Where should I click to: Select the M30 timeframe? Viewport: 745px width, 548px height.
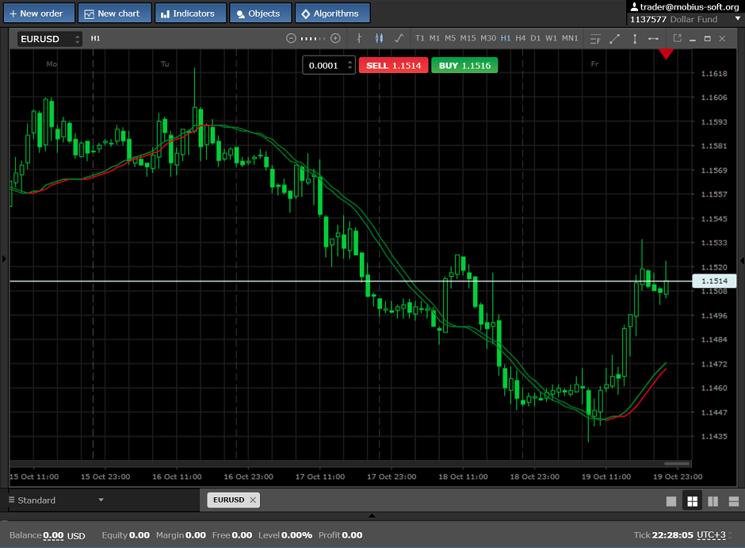click(488, 39)
